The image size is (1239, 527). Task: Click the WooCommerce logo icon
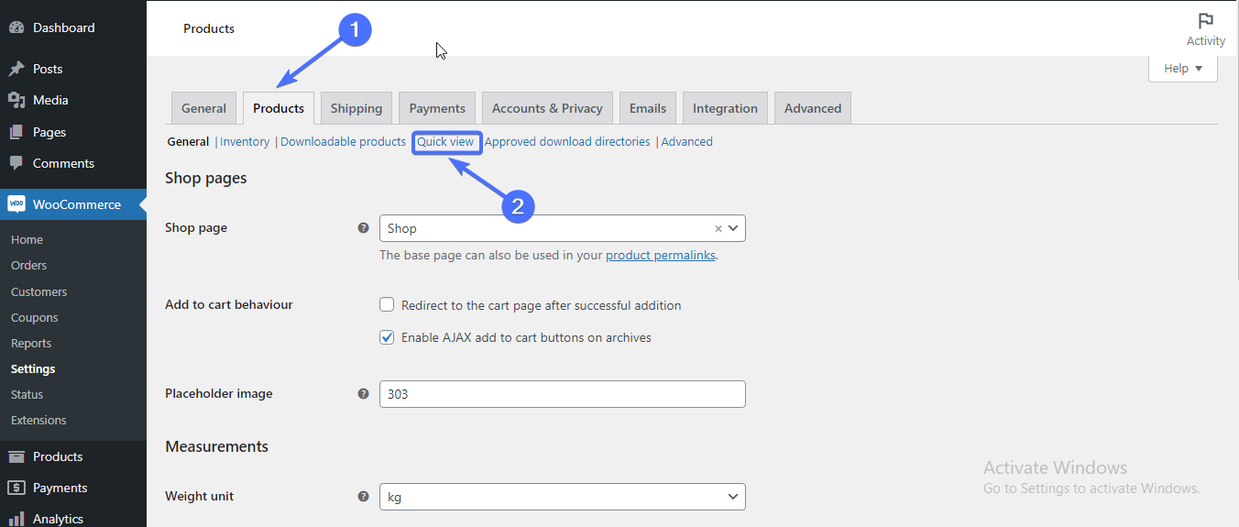(x=16, y=204)
